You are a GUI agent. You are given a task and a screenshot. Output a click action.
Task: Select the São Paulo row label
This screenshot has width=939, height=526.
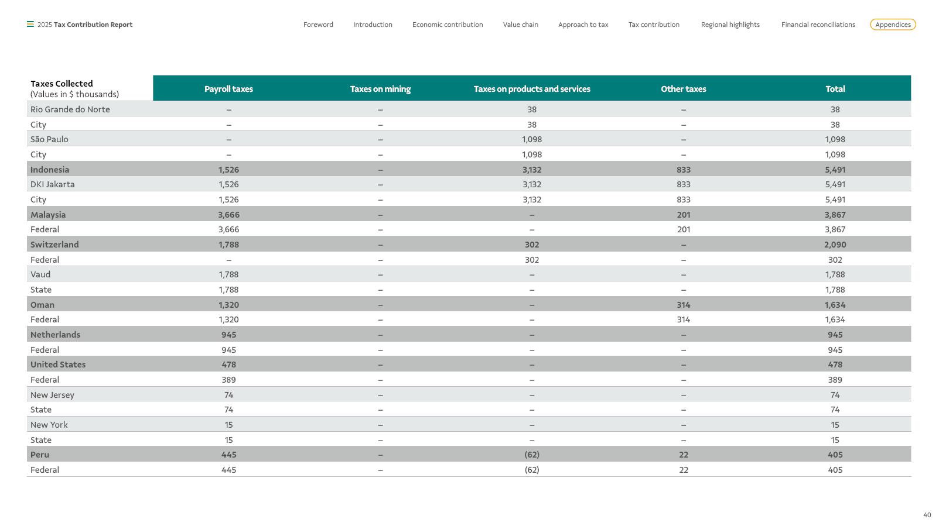[x=49, y=139]
